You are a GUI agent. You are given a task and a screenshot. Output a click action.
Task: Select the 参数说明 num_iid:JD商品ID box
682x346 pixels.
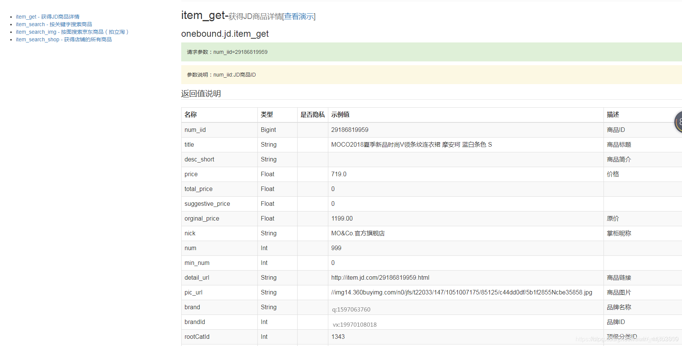tap(431, 75)
